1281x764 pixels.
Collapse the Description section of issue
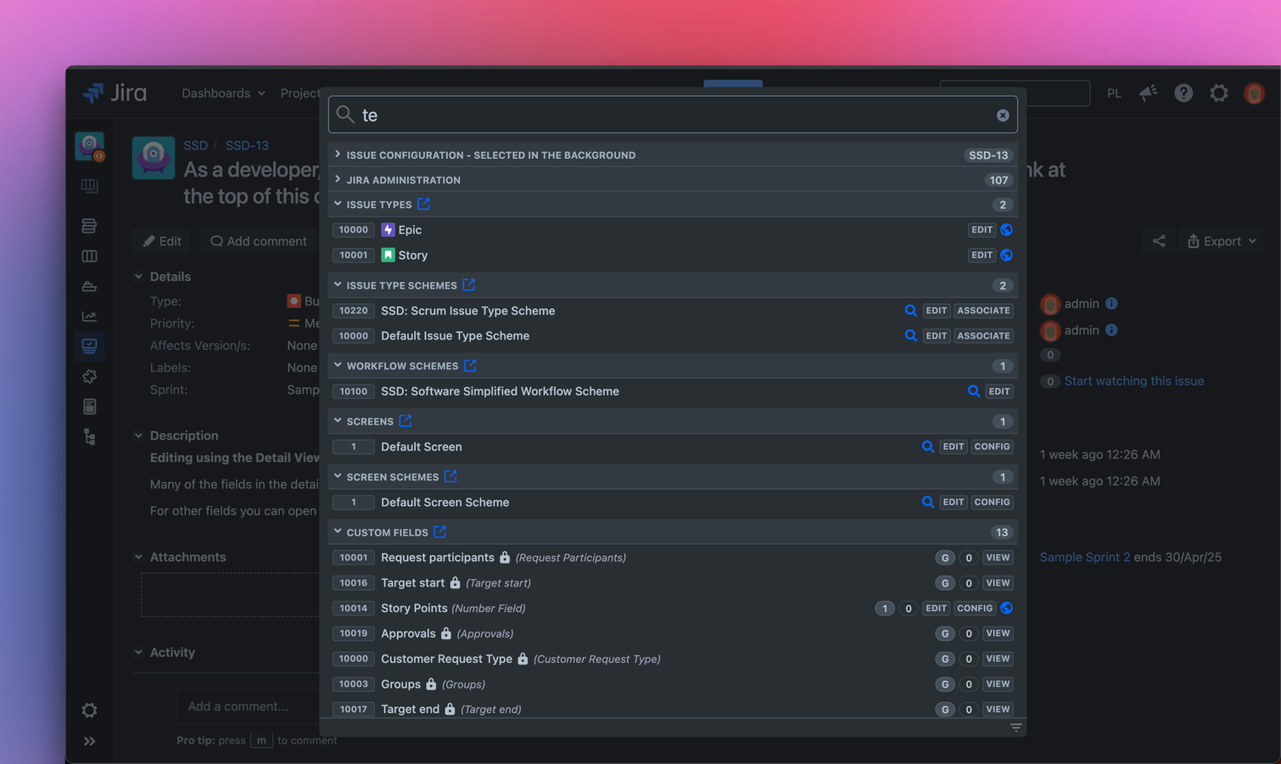[138, 435]
